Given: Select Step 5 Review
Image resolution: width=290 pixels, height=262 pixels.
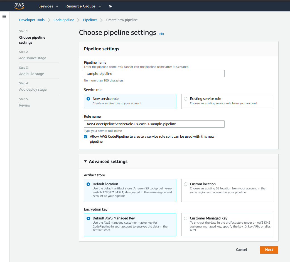Looking at the screenshot, I should click(24, 105).
